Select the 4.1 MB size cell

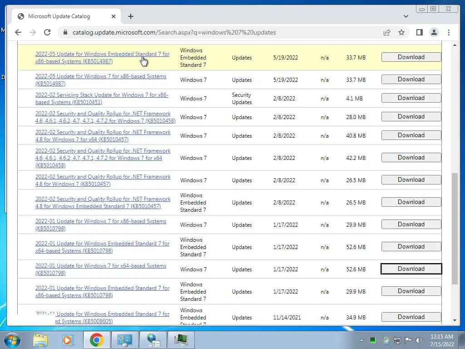pyautogui.click(x=354, y=99)
